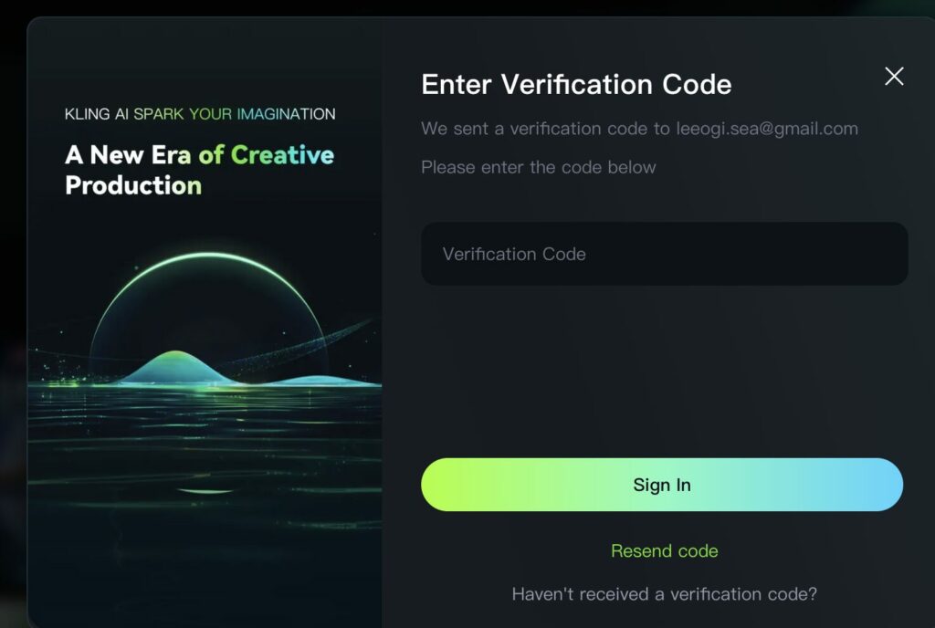
Task: Click the word "Production" in the headline
Action: pos(133,185)
